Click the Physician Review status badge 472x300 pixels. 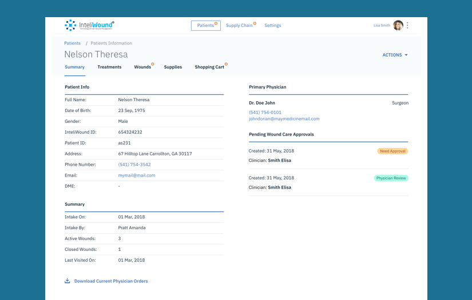coord(391,178)
